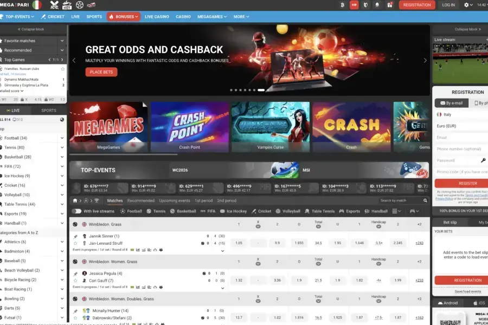Pin the Sinner vs Struff match

pyautogui.click(x=75, y=237)
